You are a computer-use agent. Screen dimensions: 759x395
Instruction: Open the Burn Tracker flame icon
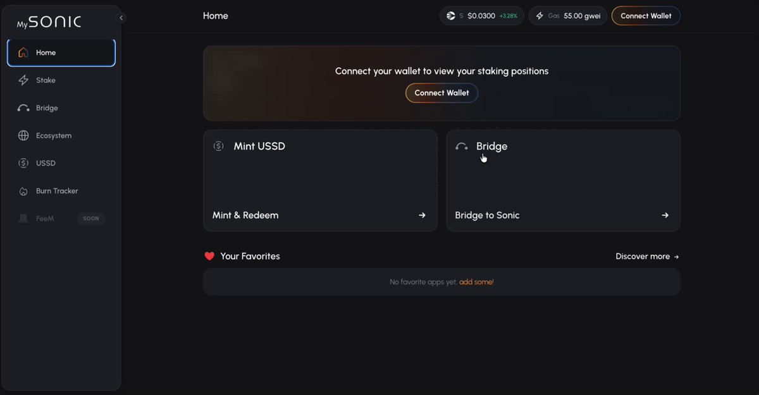point(23,191)
